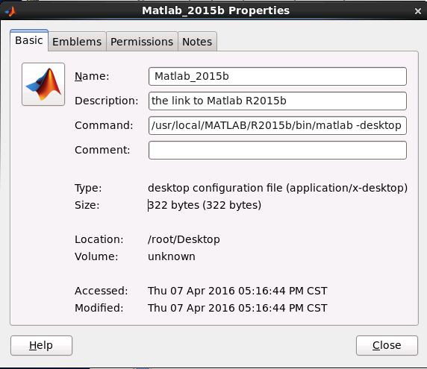Click the 'Volume:' label
The width and height of the screenshot is (427, 369).
tap(96, 256)
